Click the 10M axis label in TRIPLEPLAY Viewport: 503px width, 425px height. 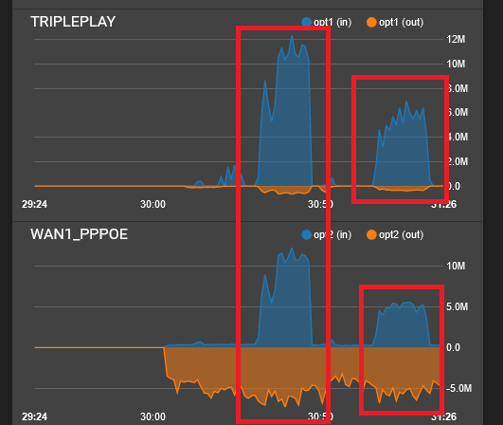[x=456, y=64]
